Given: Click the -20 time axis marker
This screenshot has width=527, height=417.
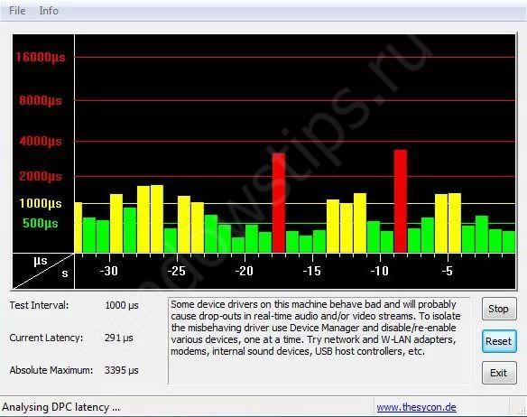Looking at the screenshot, I should point(244,271).
